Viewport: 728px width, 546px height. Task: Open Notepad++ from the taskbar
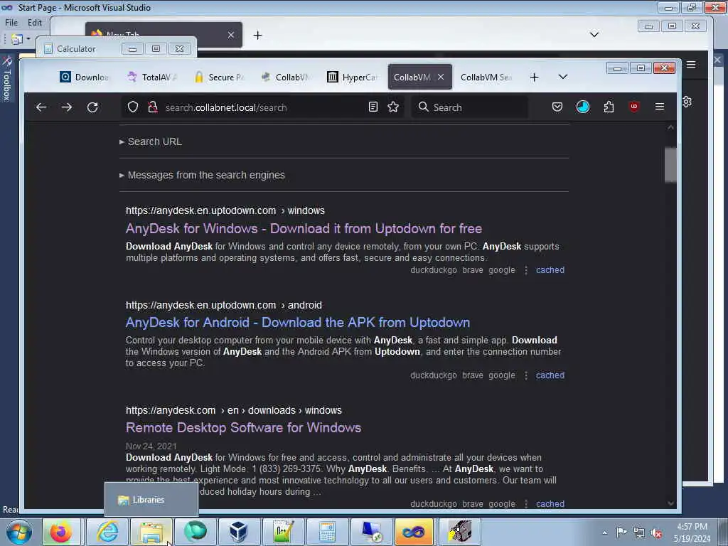(x=283, y=532)
